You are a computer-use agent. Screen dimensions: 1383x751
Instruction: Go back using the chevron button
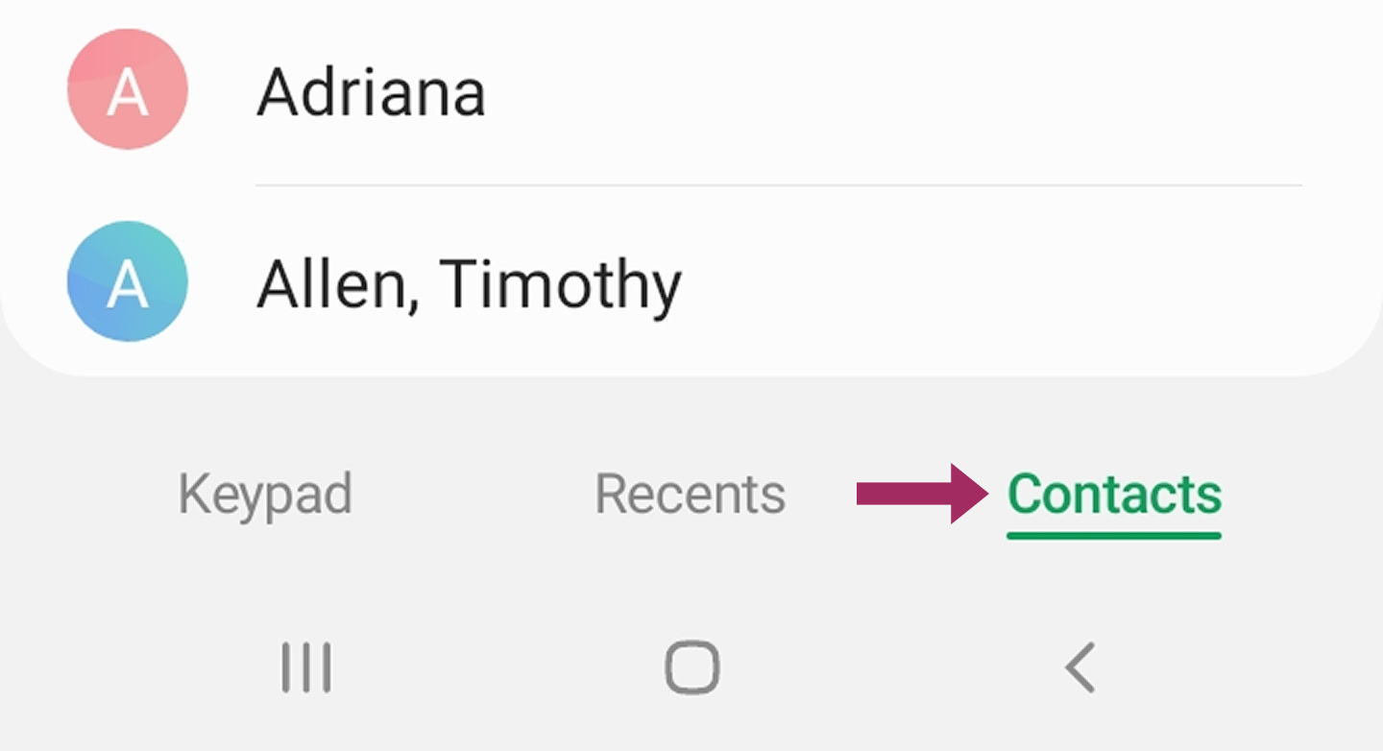tap(1080, 667)
